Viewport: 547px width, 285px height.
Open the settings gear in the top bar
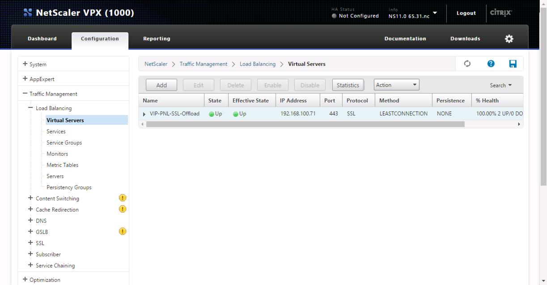(509, 39)
